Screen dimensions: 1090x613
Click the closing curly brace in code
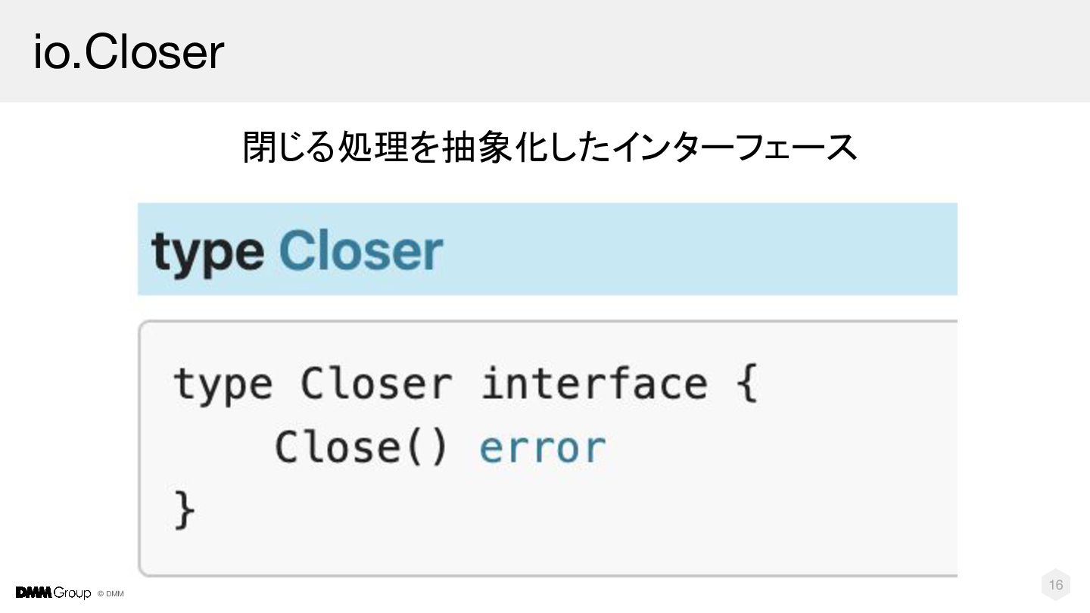(185, 510)
